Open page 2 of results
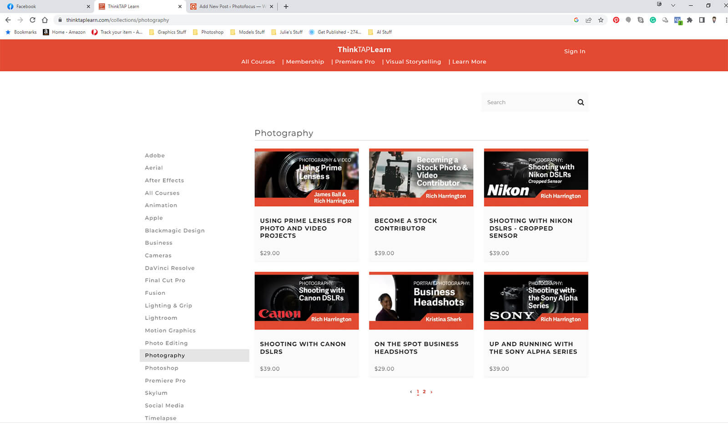This screenshot has width=728, height=425. [424, 392]
